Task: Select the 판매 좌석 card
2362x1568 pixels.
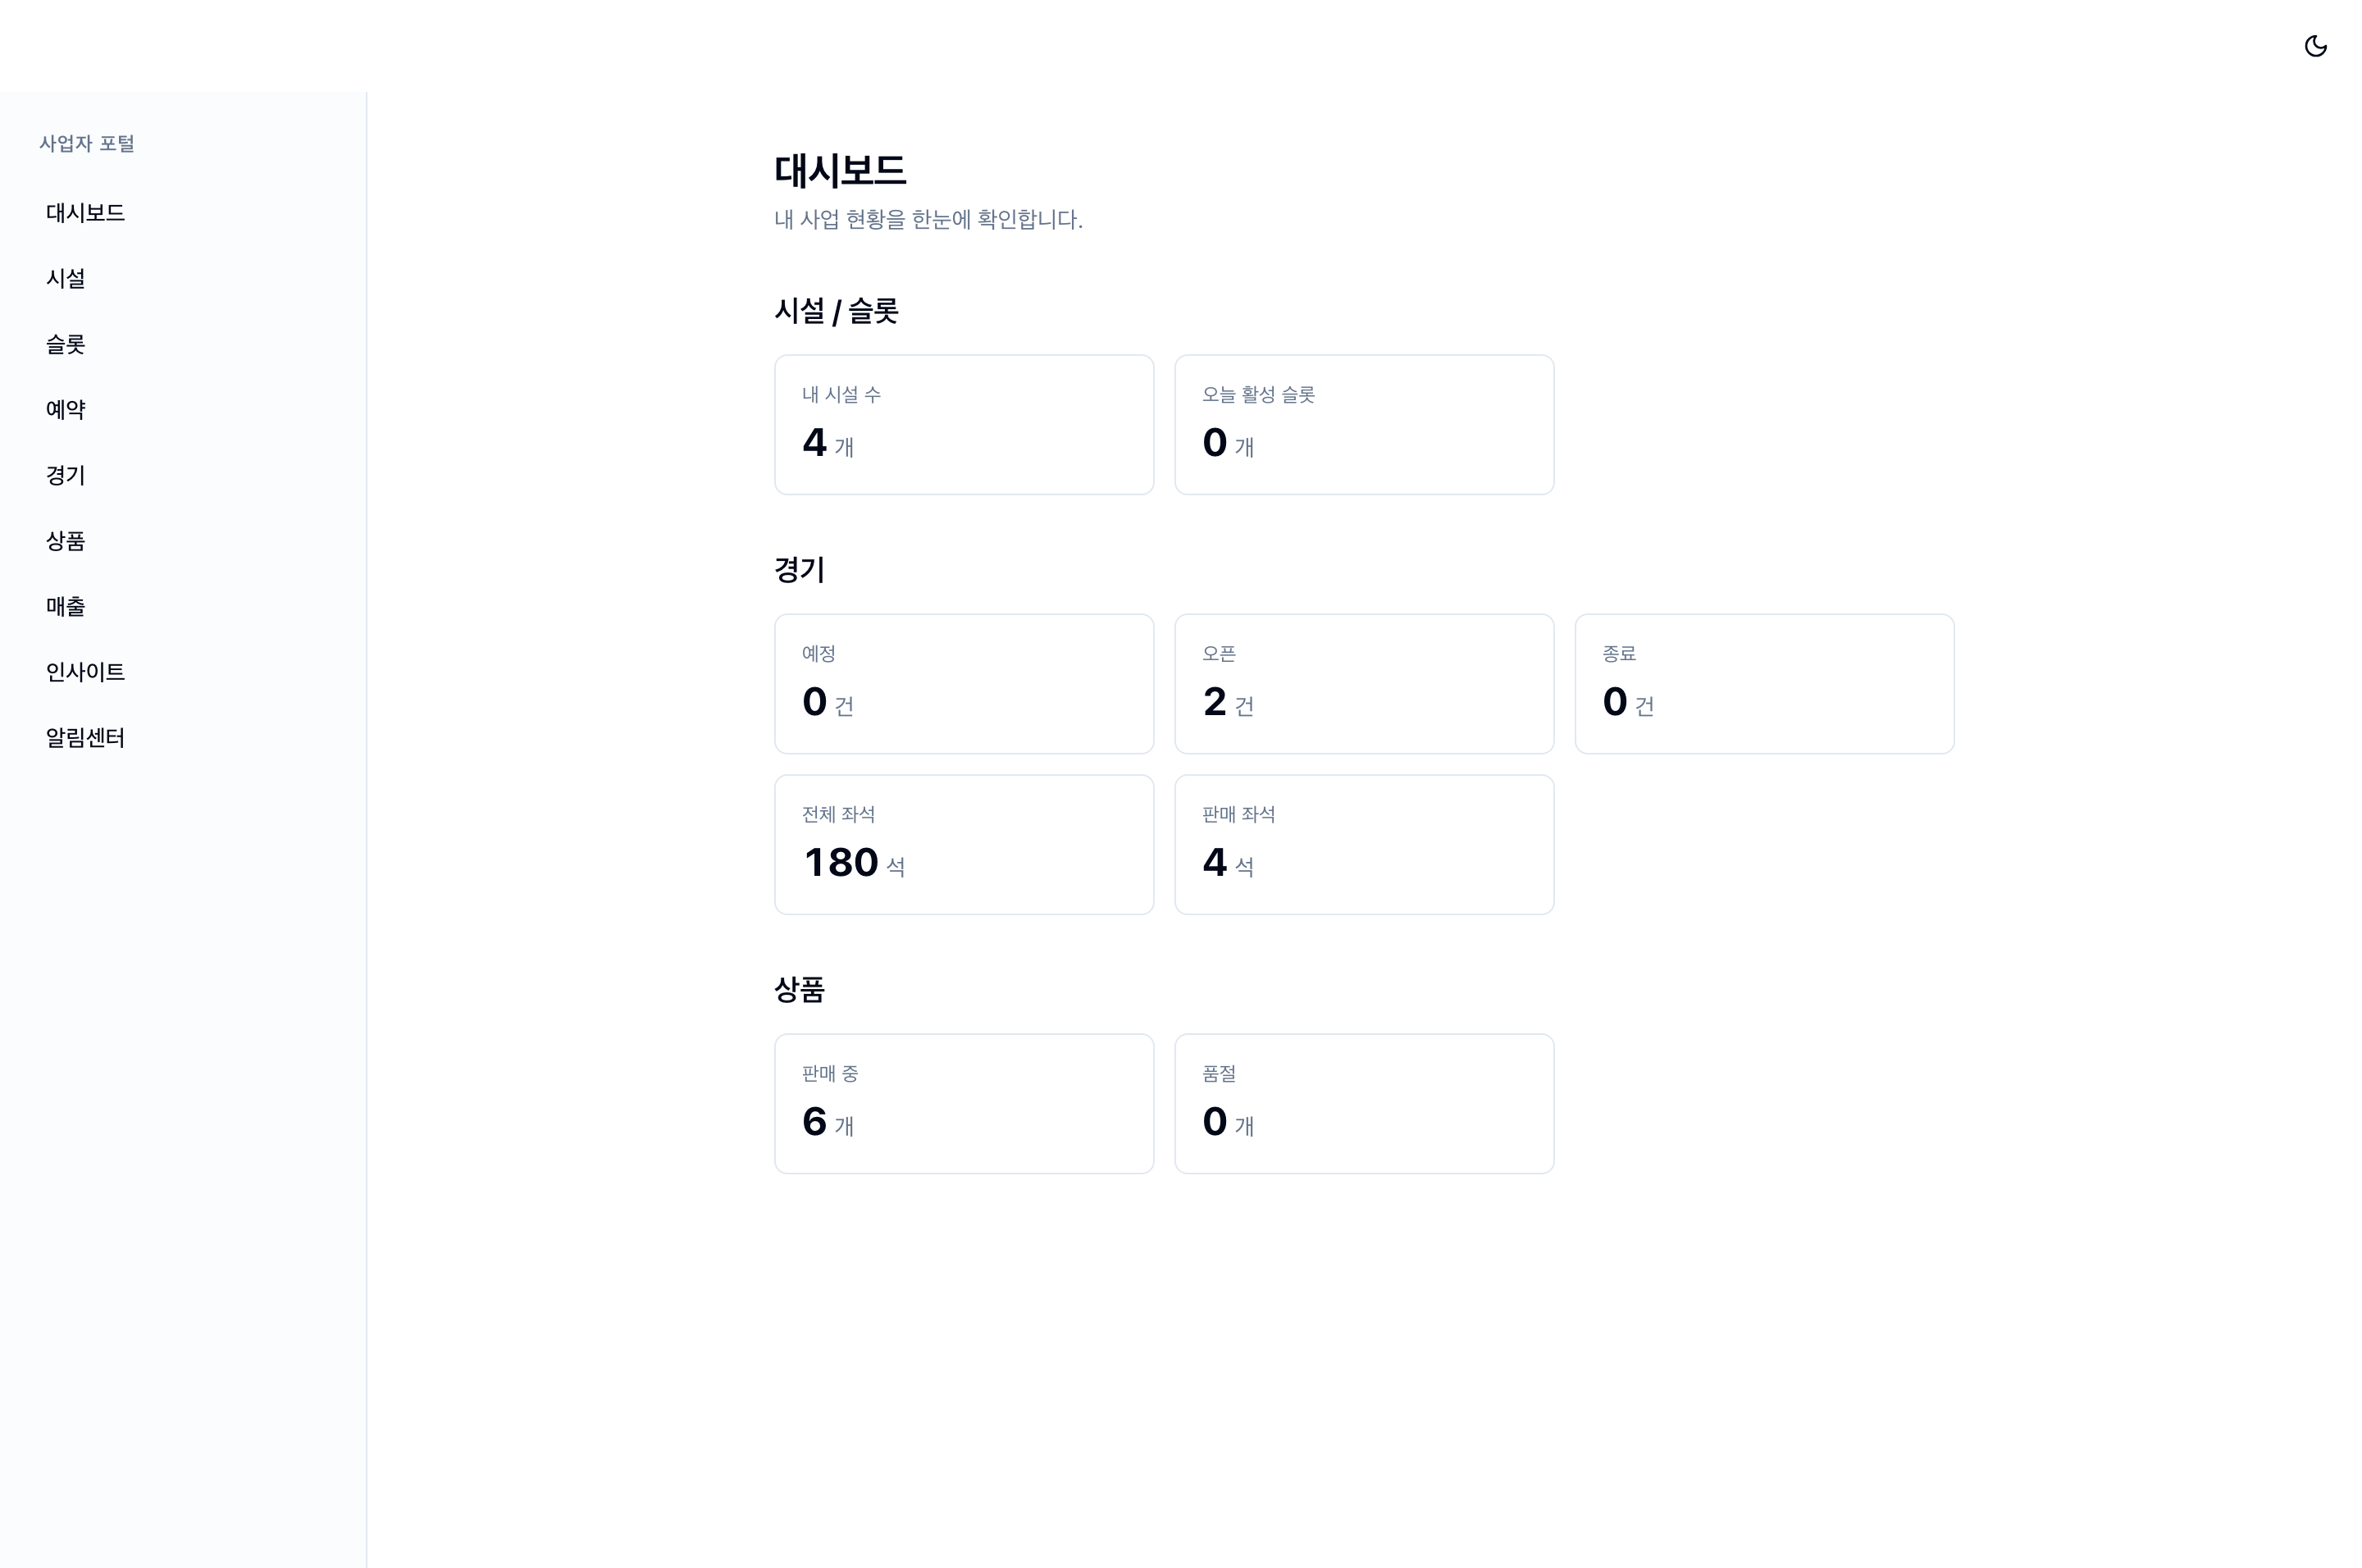Action: click(x=1364, y=845)
